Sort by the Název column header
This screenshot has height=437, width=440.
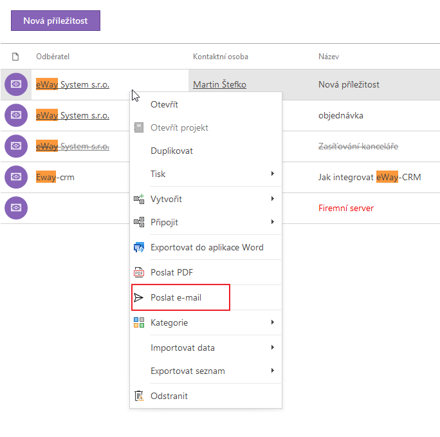point(329,57)
